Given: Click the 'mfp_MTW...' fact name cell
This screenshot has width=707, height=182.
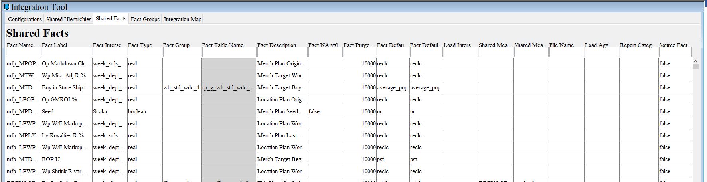Looking at the screenshot, I should (24, 75).
